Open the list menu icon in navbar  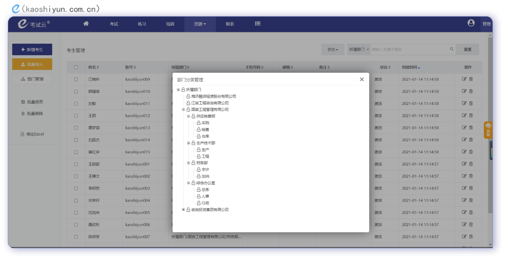[257, 24]
